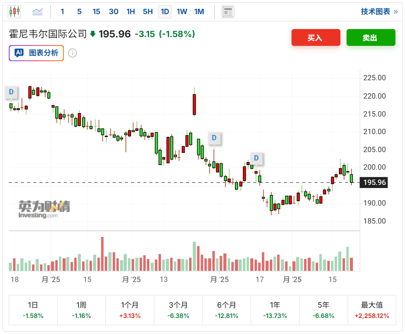Click the 195.96 current price label
This screenshot has height=334, width=405.
[375, 183]
